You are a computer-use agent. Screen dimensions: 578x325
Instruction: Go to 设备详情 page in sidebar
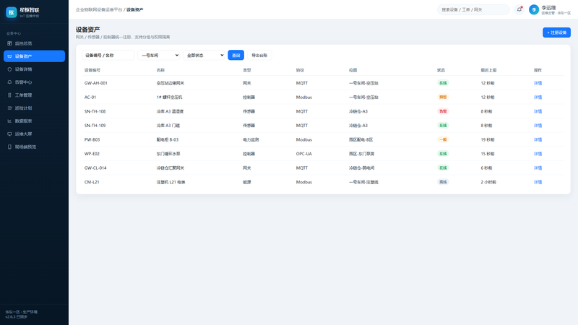pyautogui.click(x=34, y=69)
